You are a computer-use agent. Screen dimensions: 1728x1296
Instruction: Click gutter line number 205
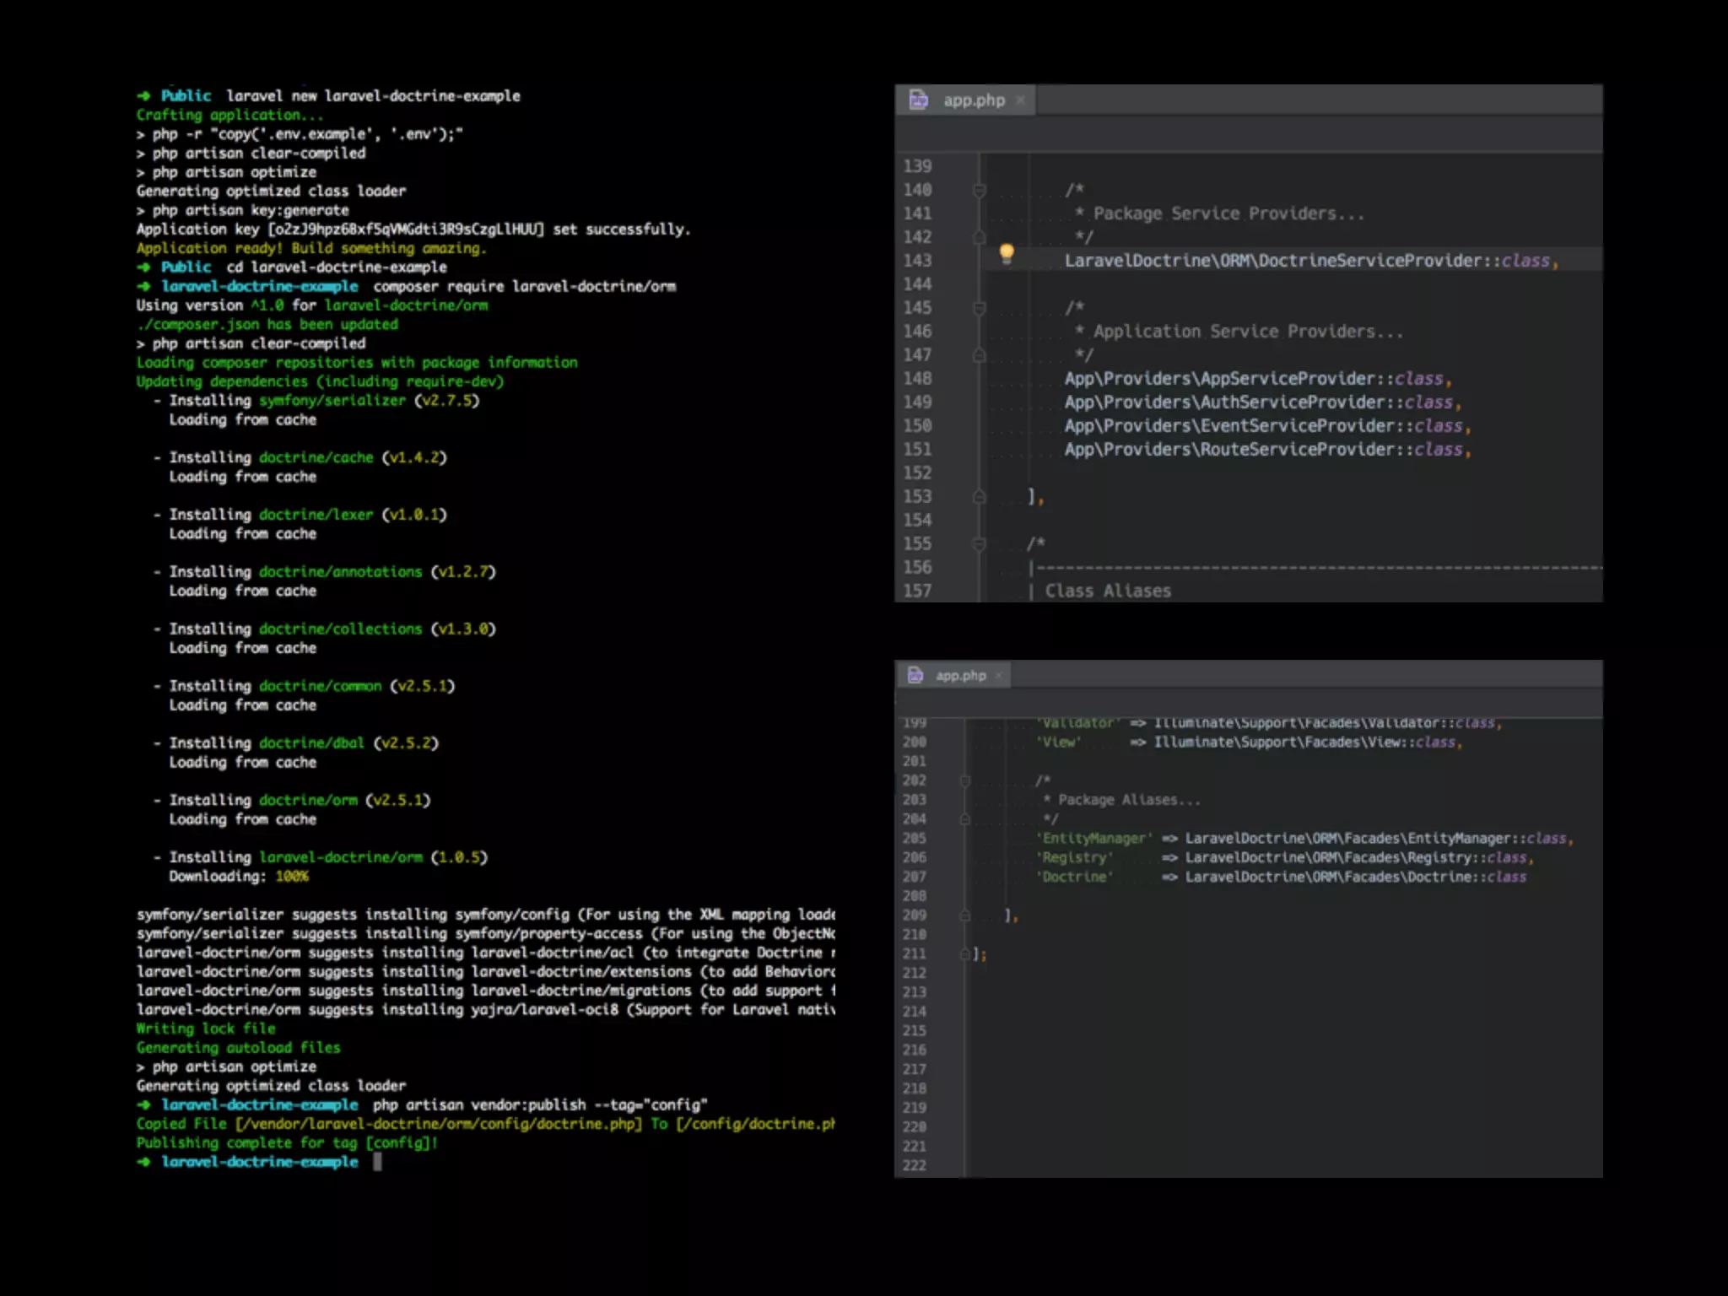click(x=915, y=838)
